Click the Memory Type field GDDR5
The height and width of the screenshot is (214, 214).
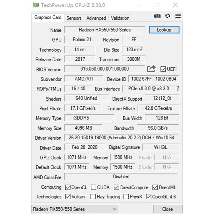[89, 118]
